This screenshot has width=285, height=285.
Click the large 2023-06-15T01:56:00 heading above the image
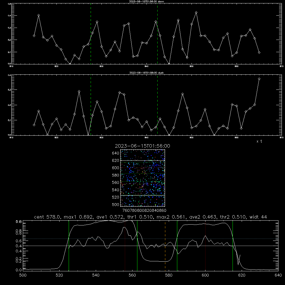142,146
